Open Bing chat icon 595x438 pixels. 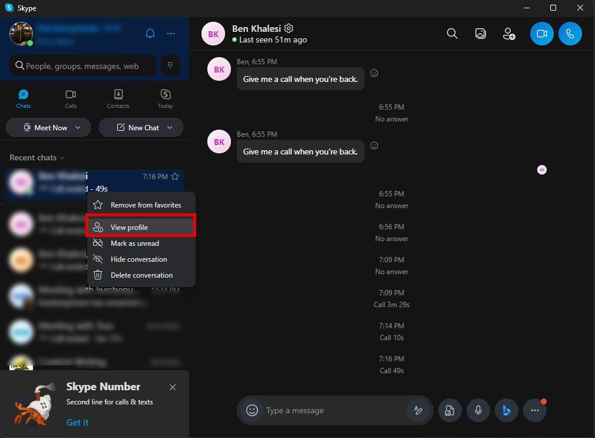point(507,410)
